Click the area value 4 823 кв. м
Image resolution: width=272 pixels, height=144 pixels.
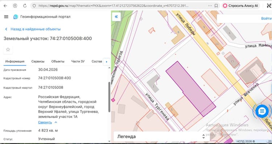point(48,131)
